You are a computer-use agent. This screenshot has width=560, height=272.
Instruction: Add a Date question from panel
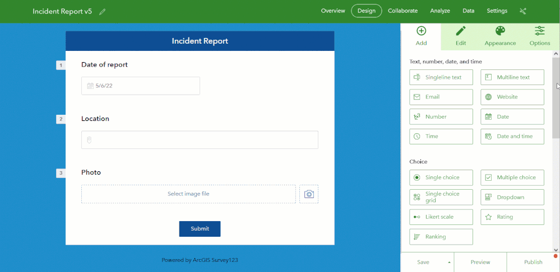512,116
